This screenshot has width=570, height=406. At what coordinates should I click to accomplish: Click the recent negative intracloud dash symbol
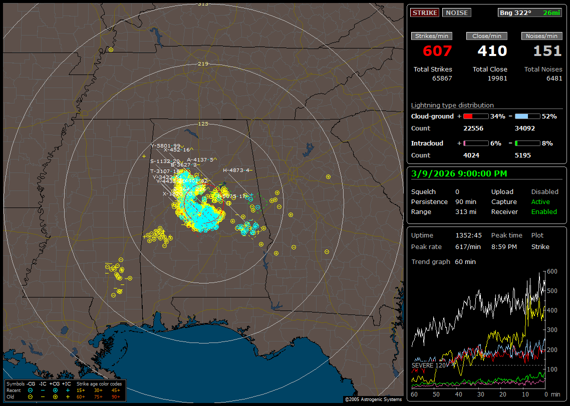[43, 390]
